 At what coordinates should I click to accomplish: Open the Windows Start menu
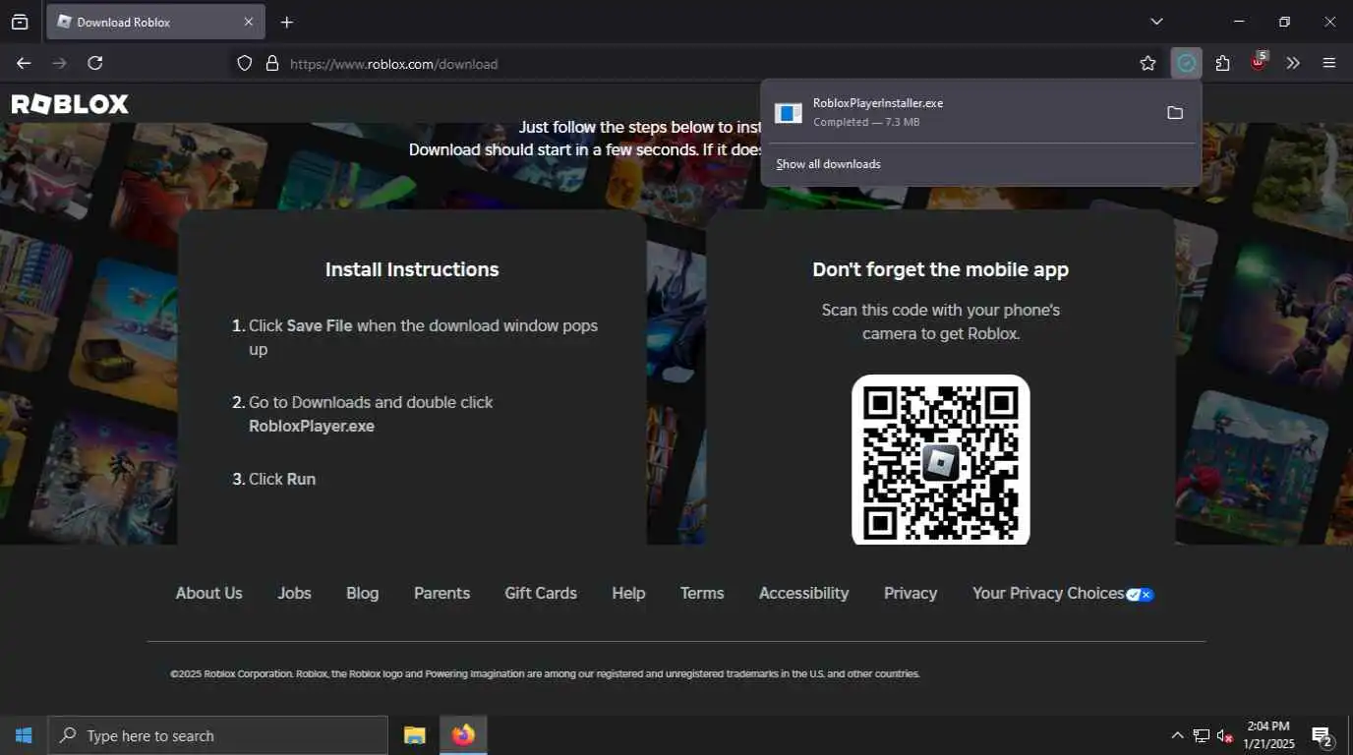[x=24, y=735]
